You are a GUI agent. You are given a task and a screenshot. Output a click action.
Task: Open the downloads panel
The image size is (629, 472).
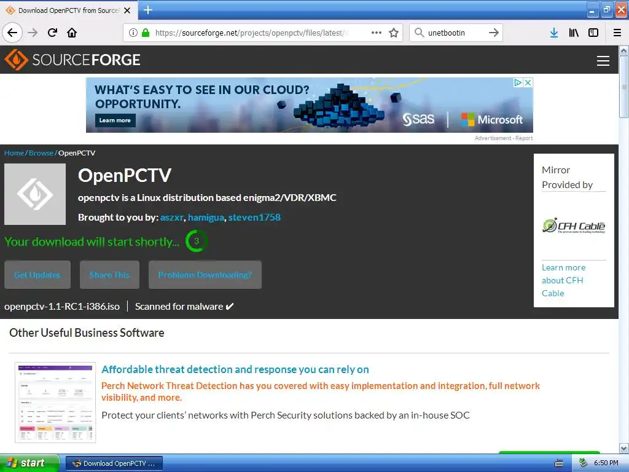[x=554, y=33]
